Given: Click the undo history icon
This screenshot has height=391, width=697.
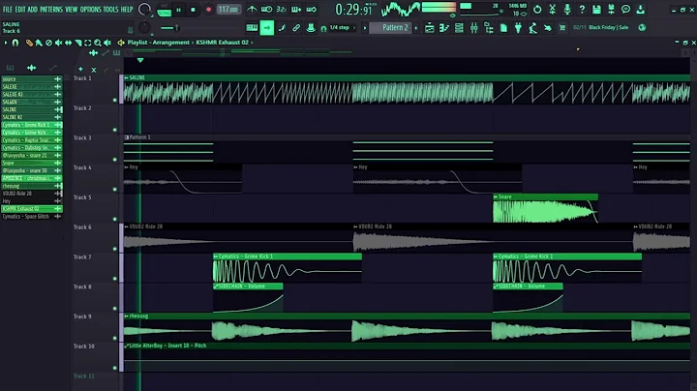Looking at the screenshot, I should click(x=537, y=9).
